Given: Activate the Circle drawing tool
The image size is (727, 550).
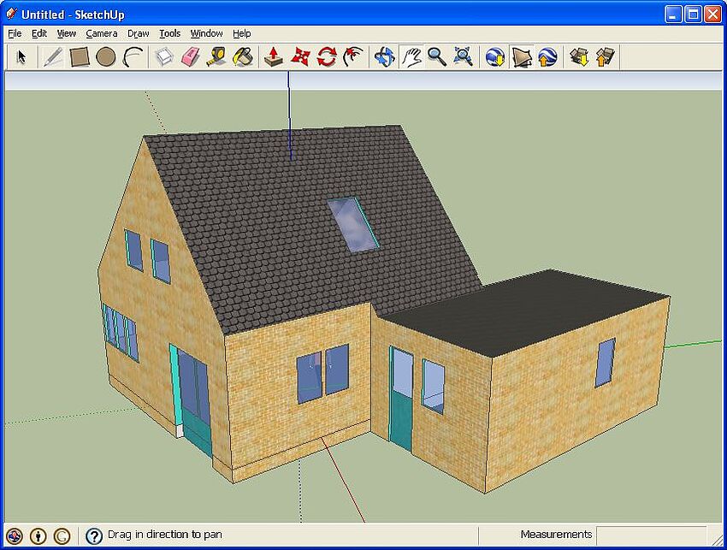Looking at the screenshot, I should coord(105,57).
